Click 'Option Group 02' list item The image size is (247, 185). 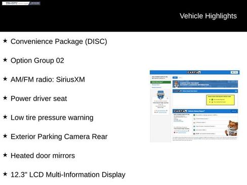37,61
